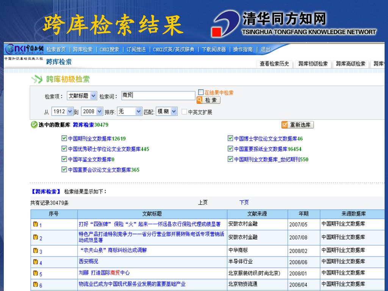Toggle the 中英文扩展 checkbox
The height and width of the screenshot is (291, 388).
[184, 112]
